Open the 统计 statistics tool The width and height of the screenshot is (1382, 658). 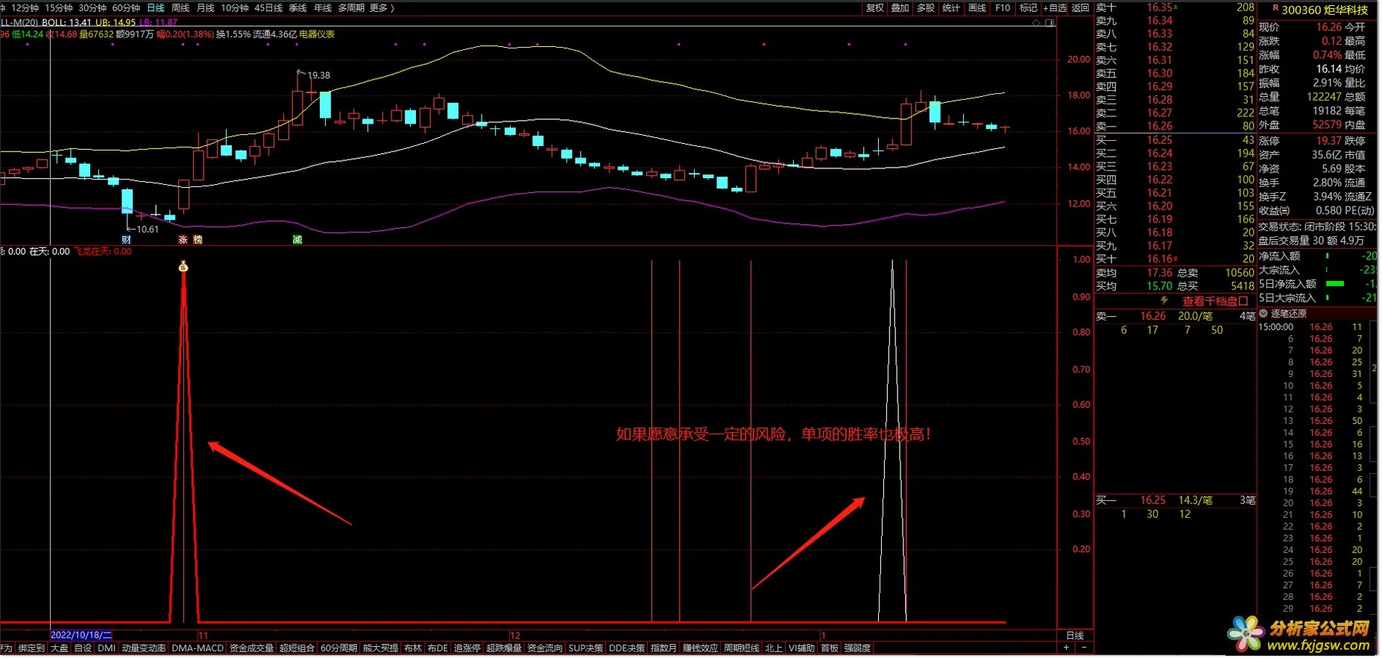click(x=951, y=8)
